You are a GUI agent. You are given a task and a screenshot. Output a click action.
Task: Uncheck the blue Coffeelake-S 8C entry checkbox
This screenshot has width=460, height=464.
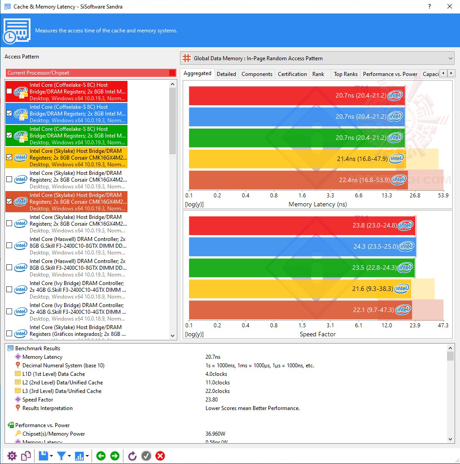[x=9, y=113]
